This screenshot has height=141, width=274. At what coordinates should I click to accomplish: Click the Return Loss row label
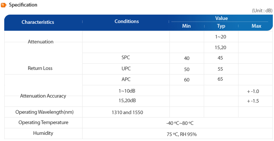(40, 68)
